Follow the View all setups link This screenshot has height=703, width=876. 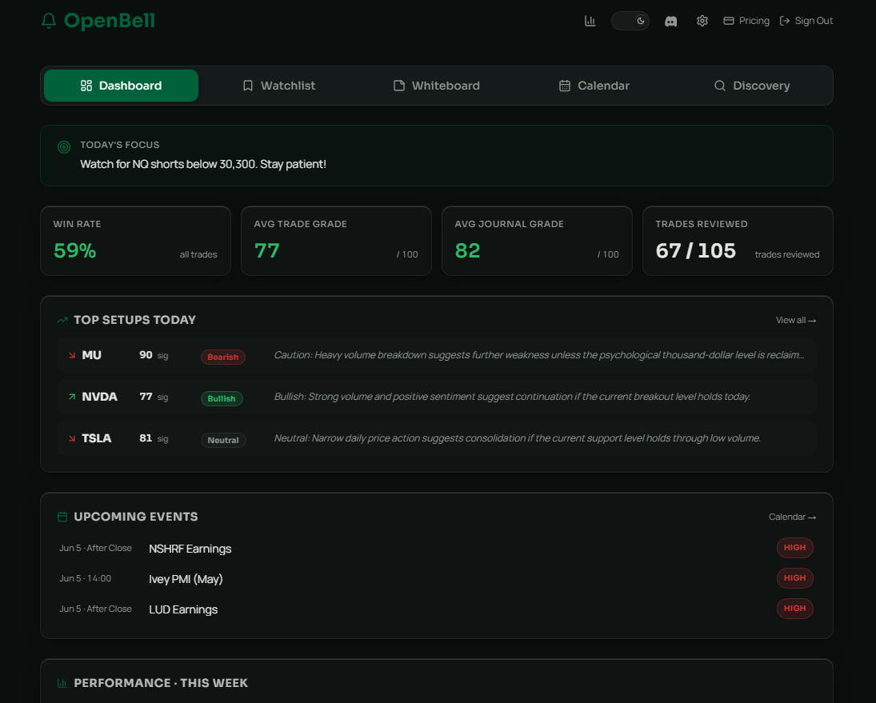(795, 320)
